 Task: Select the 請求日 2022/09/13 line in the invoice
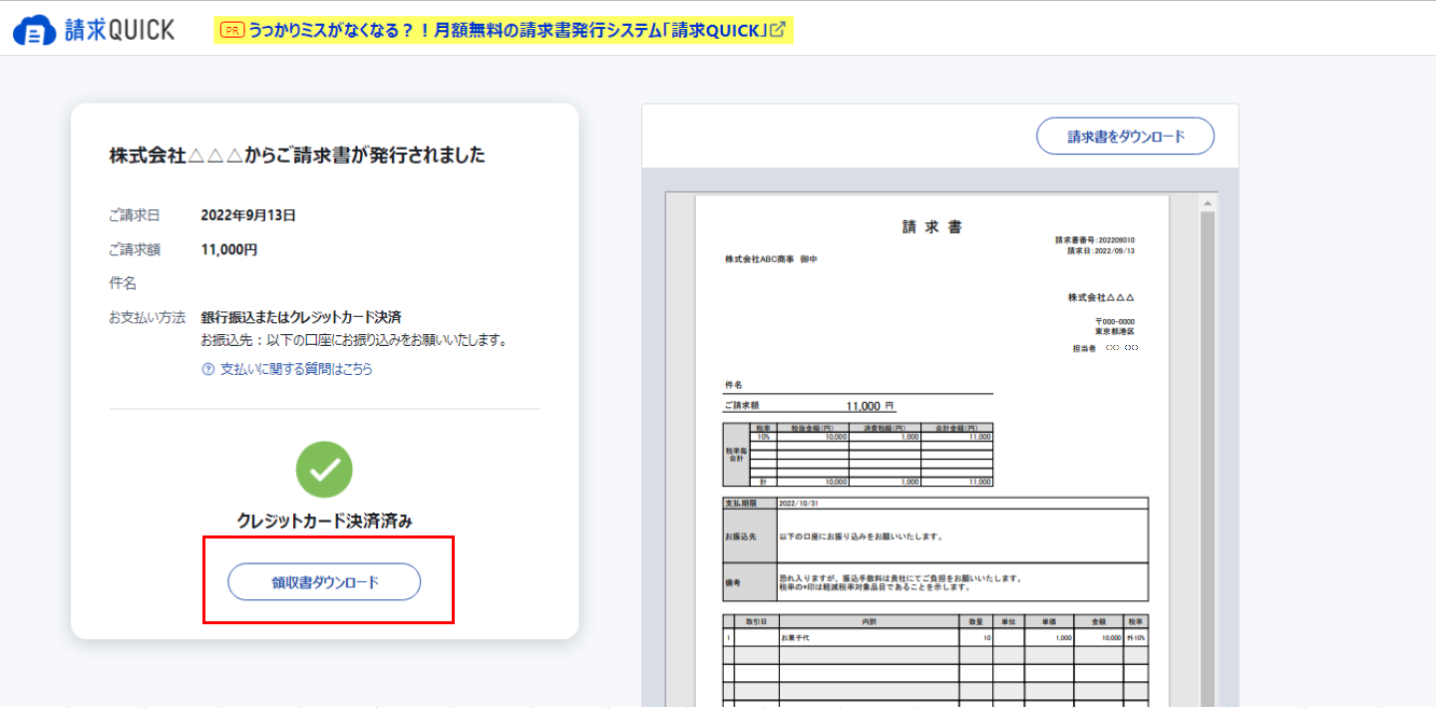pos(1101,251)
